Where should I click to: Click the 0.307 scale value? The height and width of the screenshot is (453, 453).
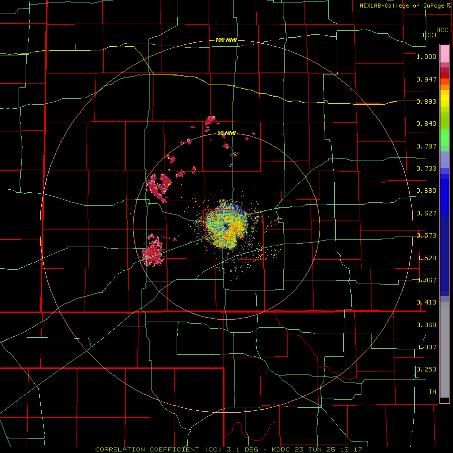426,347
